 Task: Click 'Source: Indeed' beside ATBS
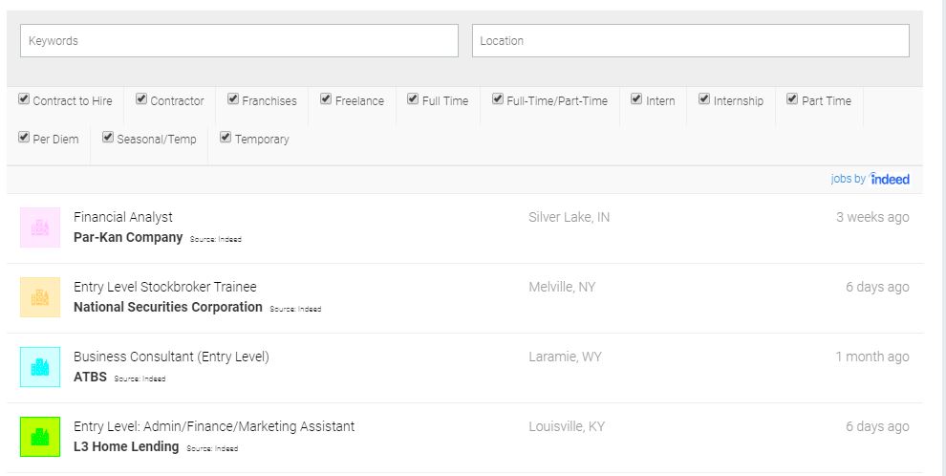click(140, 379)
